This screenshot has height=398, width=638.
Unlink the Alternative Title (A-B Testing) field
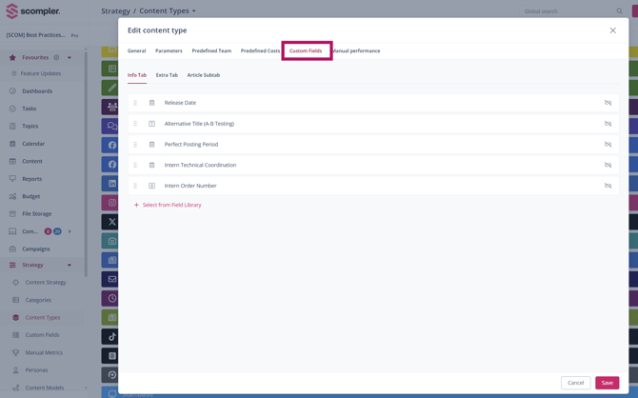tap(608, 124)
